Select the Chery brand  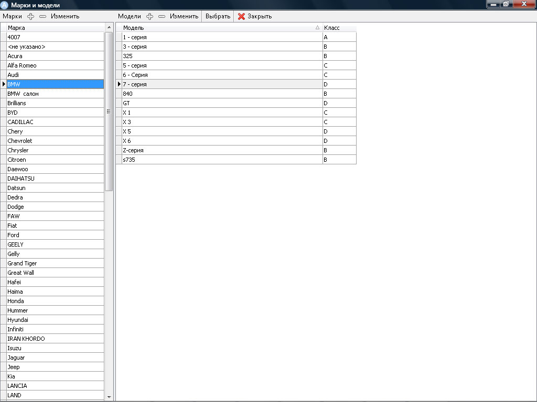55,131
